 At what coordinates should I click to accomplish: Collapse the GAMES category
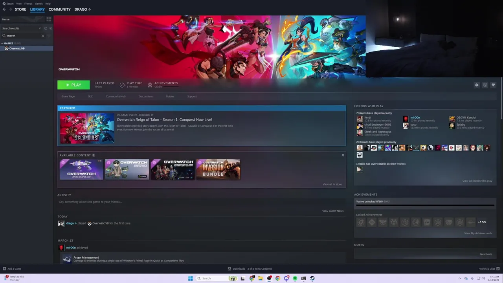click(2, 43)
